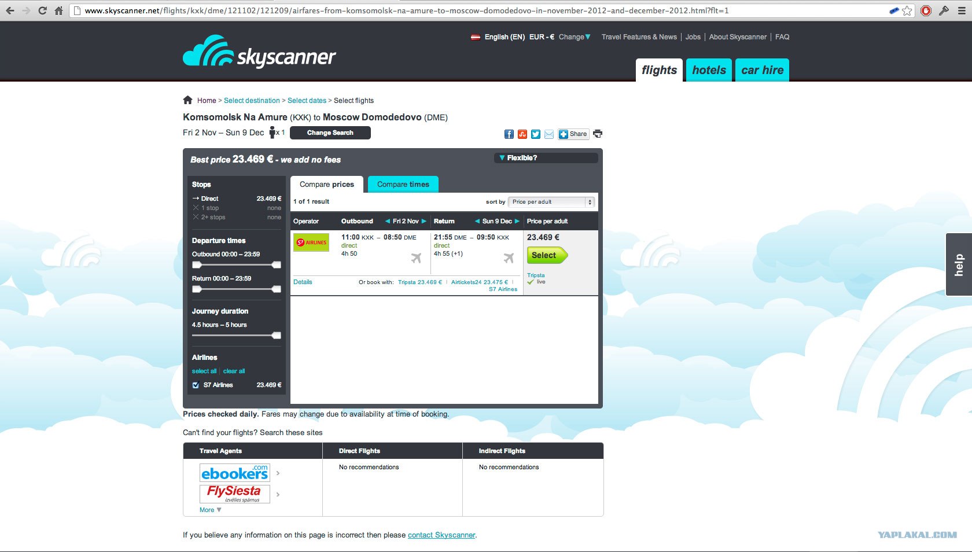
Task: Show next return day after Sun 9 Dec
Action: pyautogui.click(x=517, y=221)
